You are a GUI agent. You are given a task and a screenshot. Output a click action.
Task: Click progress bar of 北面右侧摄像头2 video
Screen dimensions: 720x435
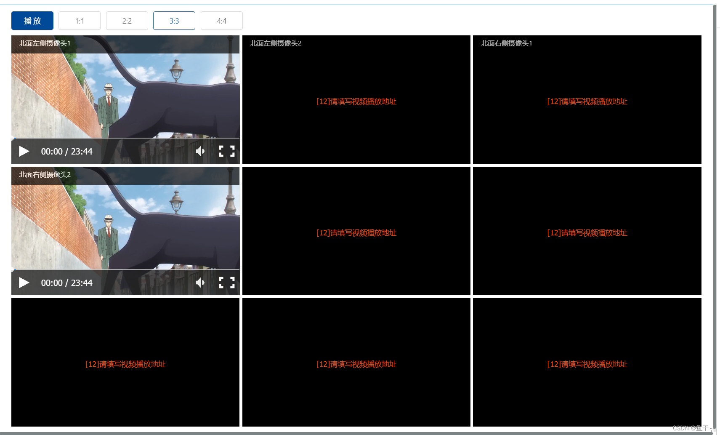click(x=125, y=270)
